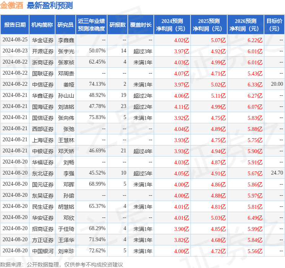Click the 研报数 column header
The image size is (285, 268).
[117, 25]
